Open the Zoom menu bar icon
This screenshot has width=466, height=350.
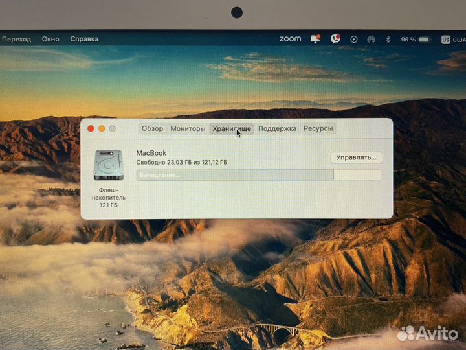pyautogui.click(x=290, y=39)
